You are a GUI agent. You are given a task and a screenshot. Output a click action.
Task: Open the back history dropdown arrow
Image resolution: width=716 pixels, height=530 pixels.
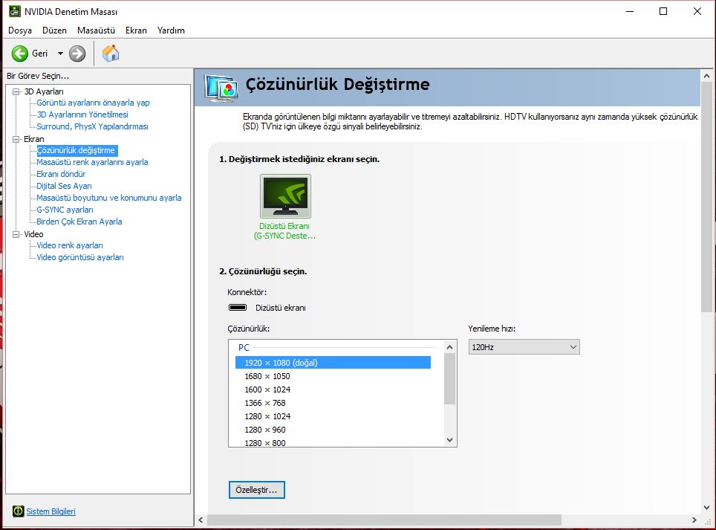click(x=60, y=54)
